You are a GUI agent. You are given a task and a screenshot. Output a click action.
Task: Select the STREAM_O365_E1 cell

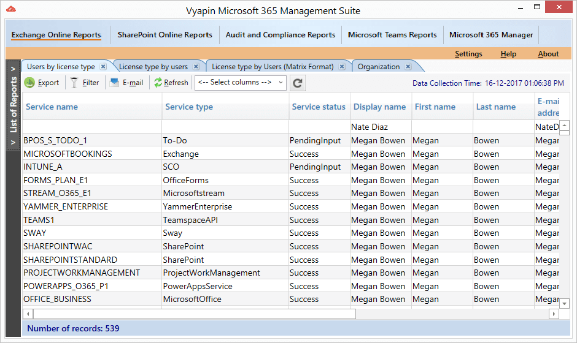tap(92, 193)
